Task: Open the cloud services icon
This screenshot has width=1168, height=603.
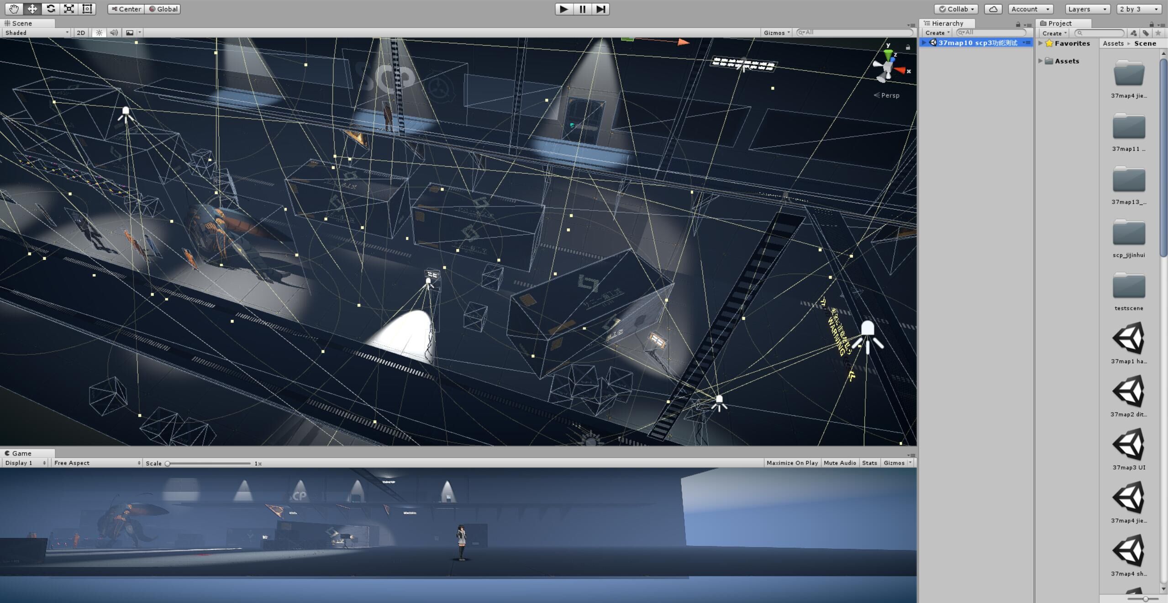Action: coord(993,9)
